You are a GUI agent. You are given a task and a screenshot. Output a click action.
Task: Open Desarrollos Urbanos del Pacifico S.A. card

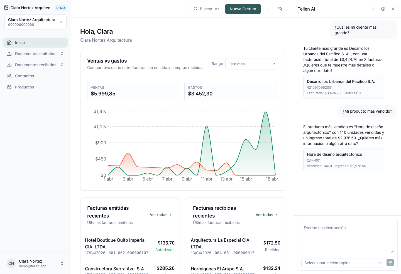tap(344, 87)
